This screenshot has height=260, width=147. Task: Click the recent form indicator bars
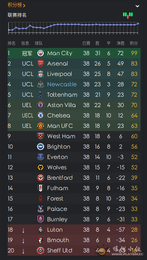[x=128, y=15]
